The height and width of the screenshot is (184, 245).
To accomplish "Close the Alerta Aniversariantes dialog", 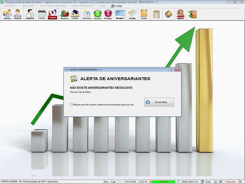I will point(178,70).
